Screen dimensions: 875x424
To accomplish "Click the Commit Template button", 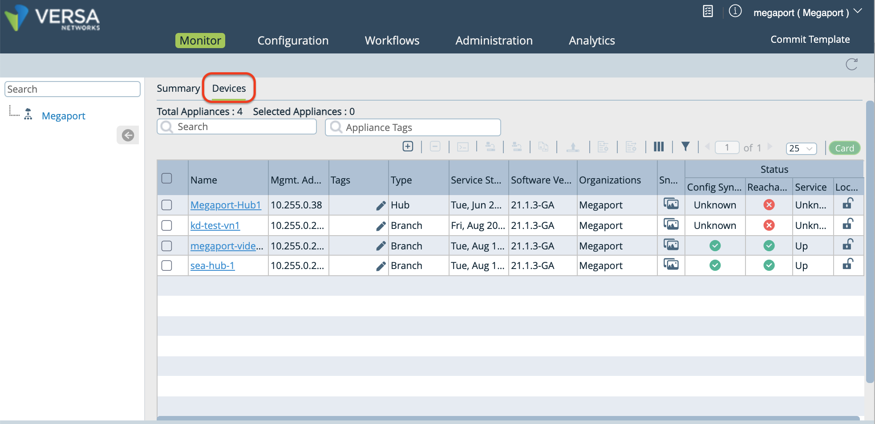I will click(x=810, y=39).
